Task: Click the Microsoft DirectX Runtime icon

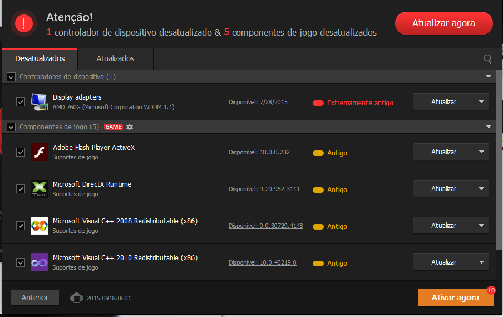Action: coord(40,189)
